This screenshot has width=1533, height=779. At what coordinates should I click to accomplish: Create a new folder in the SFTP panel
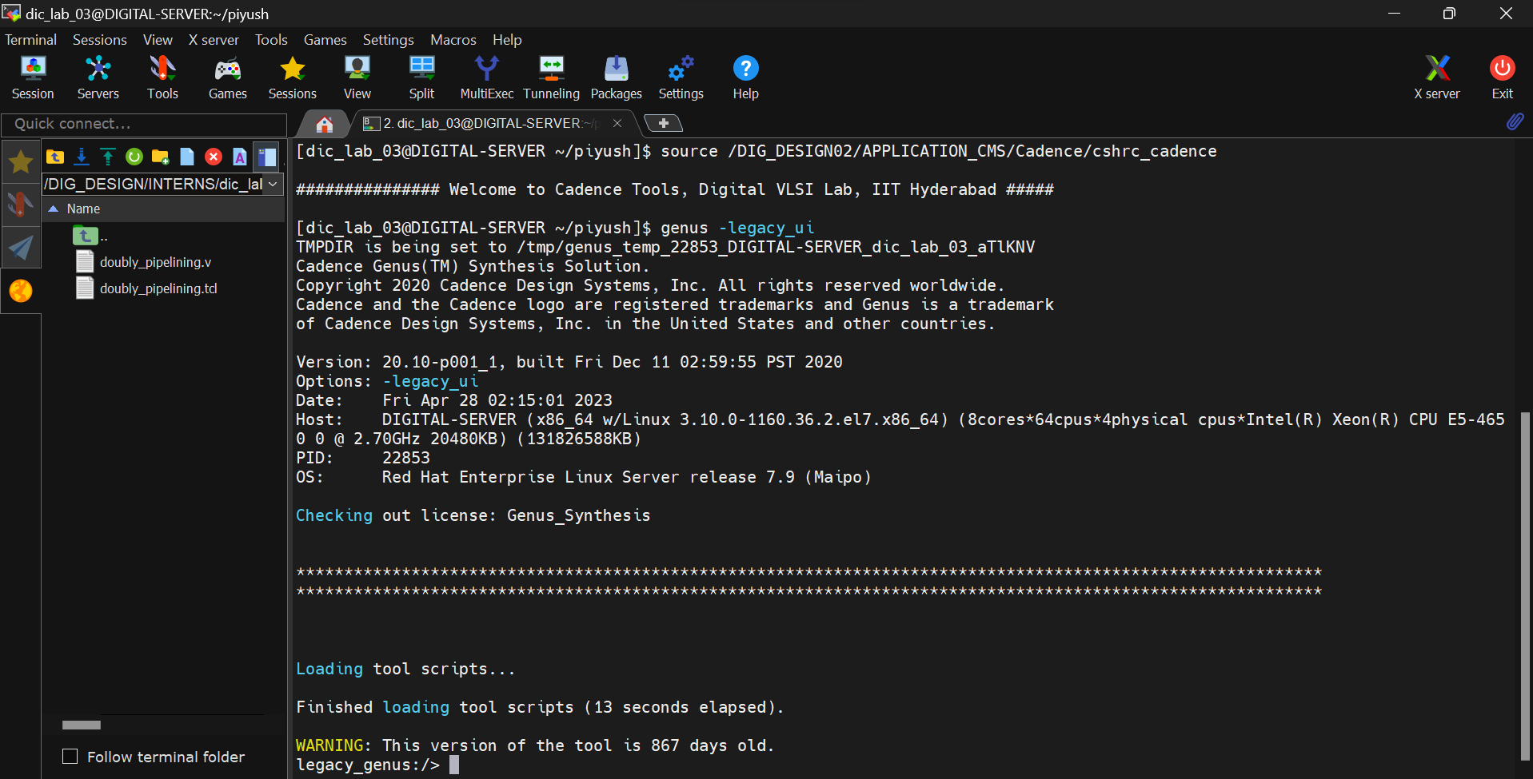click(x=160, y=157)
